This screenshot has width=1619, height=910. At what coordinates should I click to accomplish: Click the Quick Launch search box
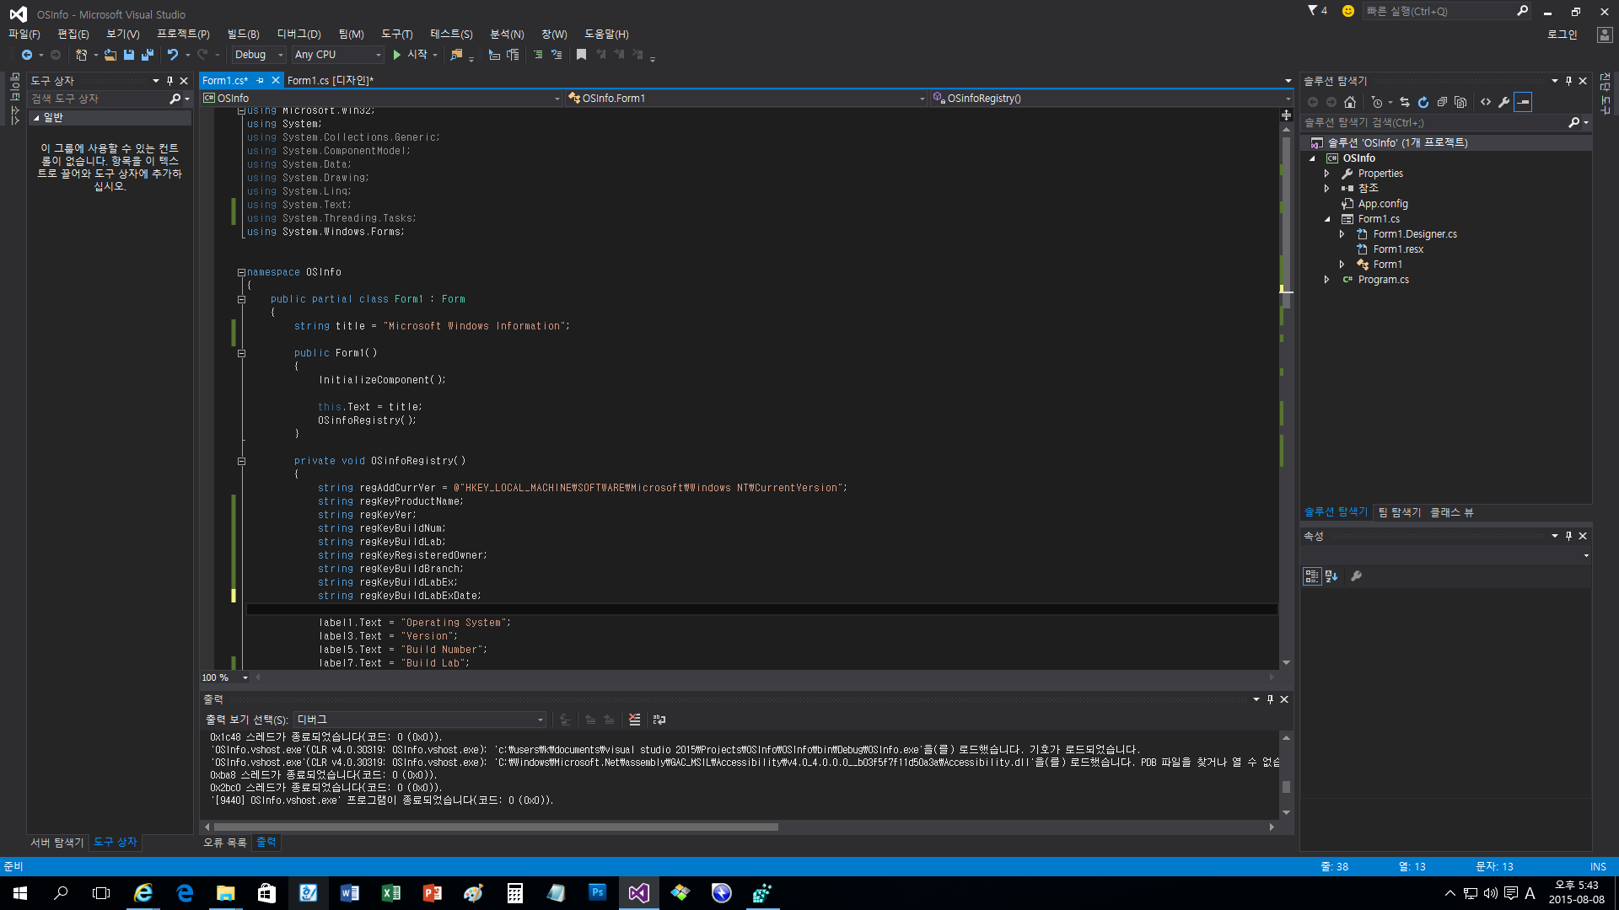tap(1445, 11)
